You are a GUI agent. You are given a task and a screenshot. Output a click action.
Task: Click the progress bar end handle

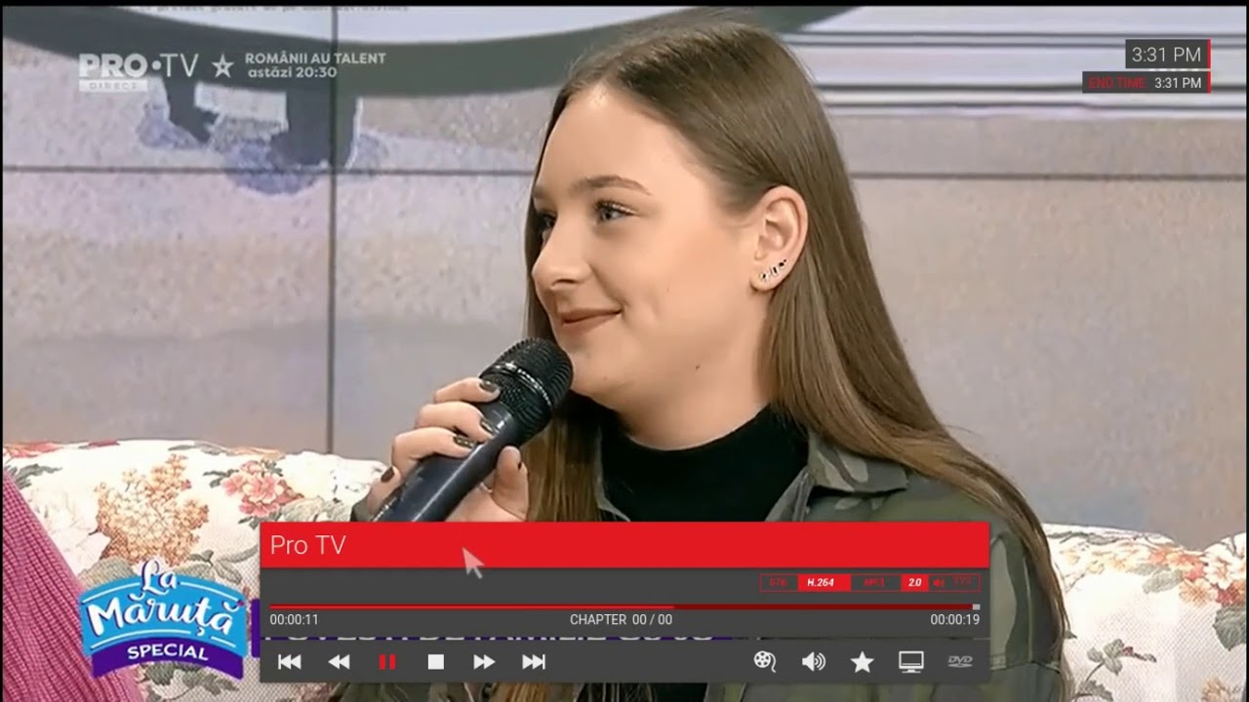tap(976, 606)
